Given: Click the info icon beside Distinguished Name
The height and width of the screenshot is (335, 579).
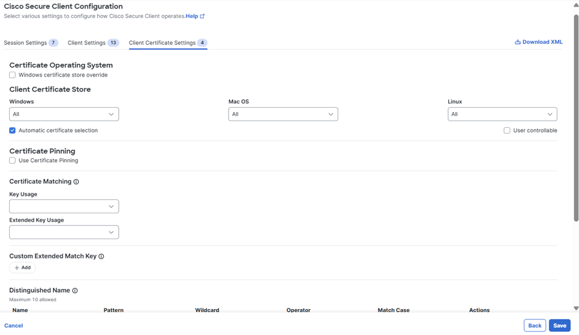Looking at the screenshot, I should click(x=75, y=291).
